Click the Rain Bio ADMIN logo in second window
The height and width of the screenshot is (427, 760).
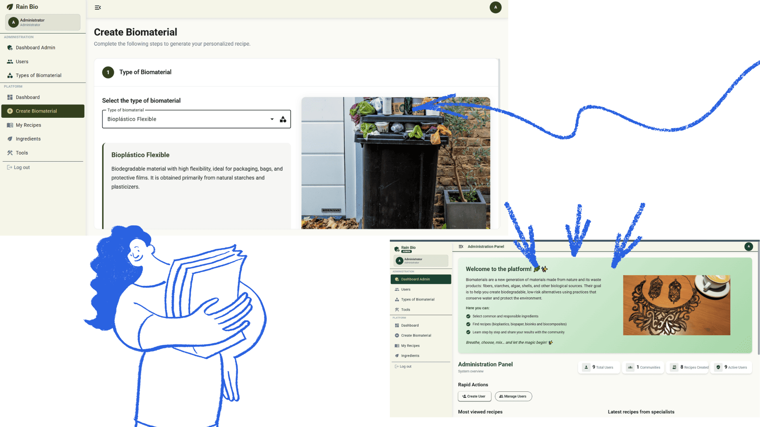tap(405, 249)
